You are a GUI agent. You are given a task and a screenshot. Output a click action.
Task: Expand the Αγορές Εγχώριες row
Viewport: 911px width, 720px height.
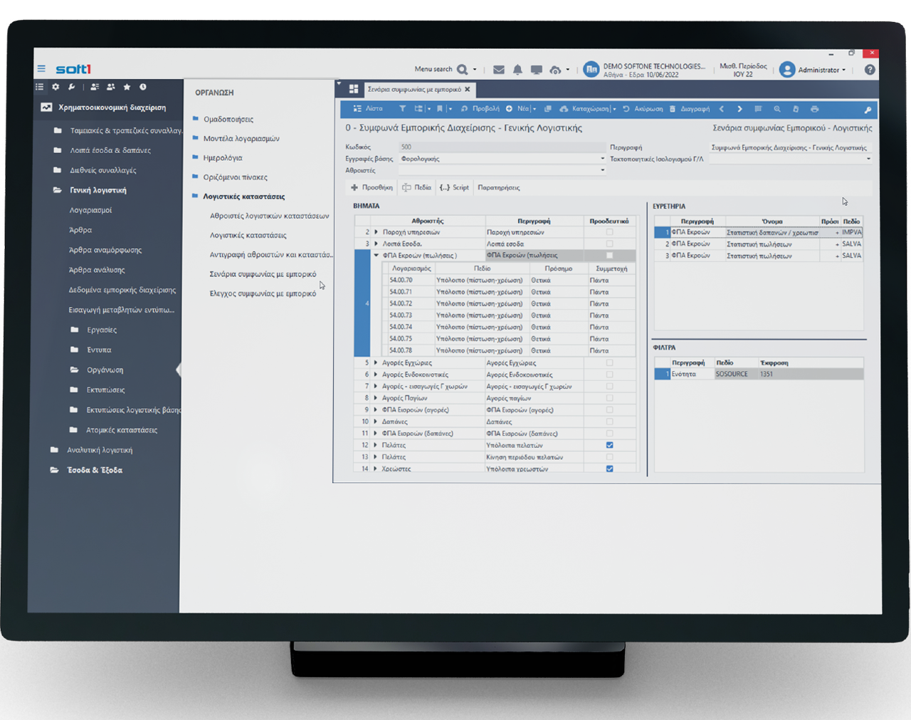376,362
